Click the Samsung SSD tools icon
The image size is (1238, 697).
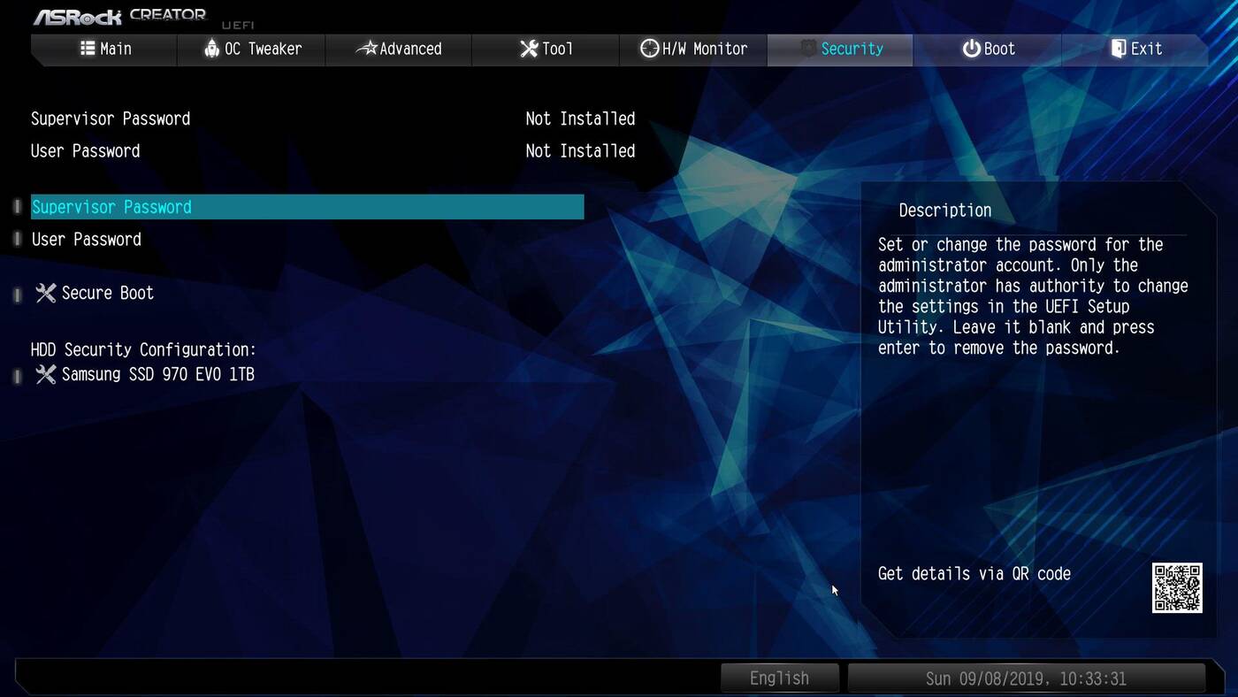[x=45, y=374]
